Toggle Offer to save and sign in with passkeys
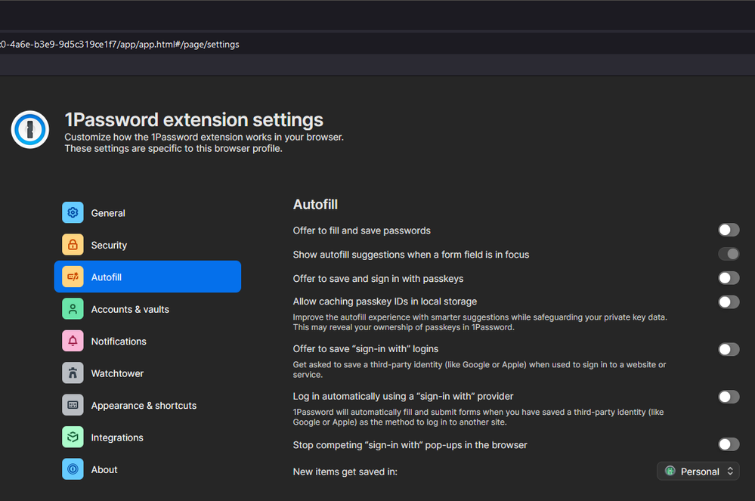This screenshot has width=755, height=501. pos(729,277)
